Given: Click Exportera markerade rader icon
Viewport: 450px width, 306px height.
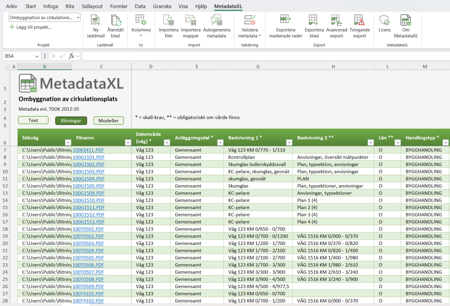Looking at the screenshot, I should pyautogui.click(x=286, y=20).
